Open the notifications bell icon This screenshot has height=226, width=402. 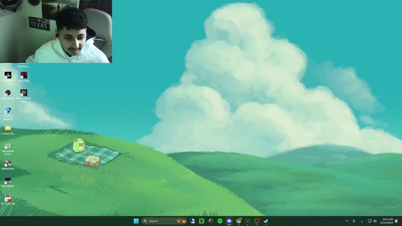396,221
